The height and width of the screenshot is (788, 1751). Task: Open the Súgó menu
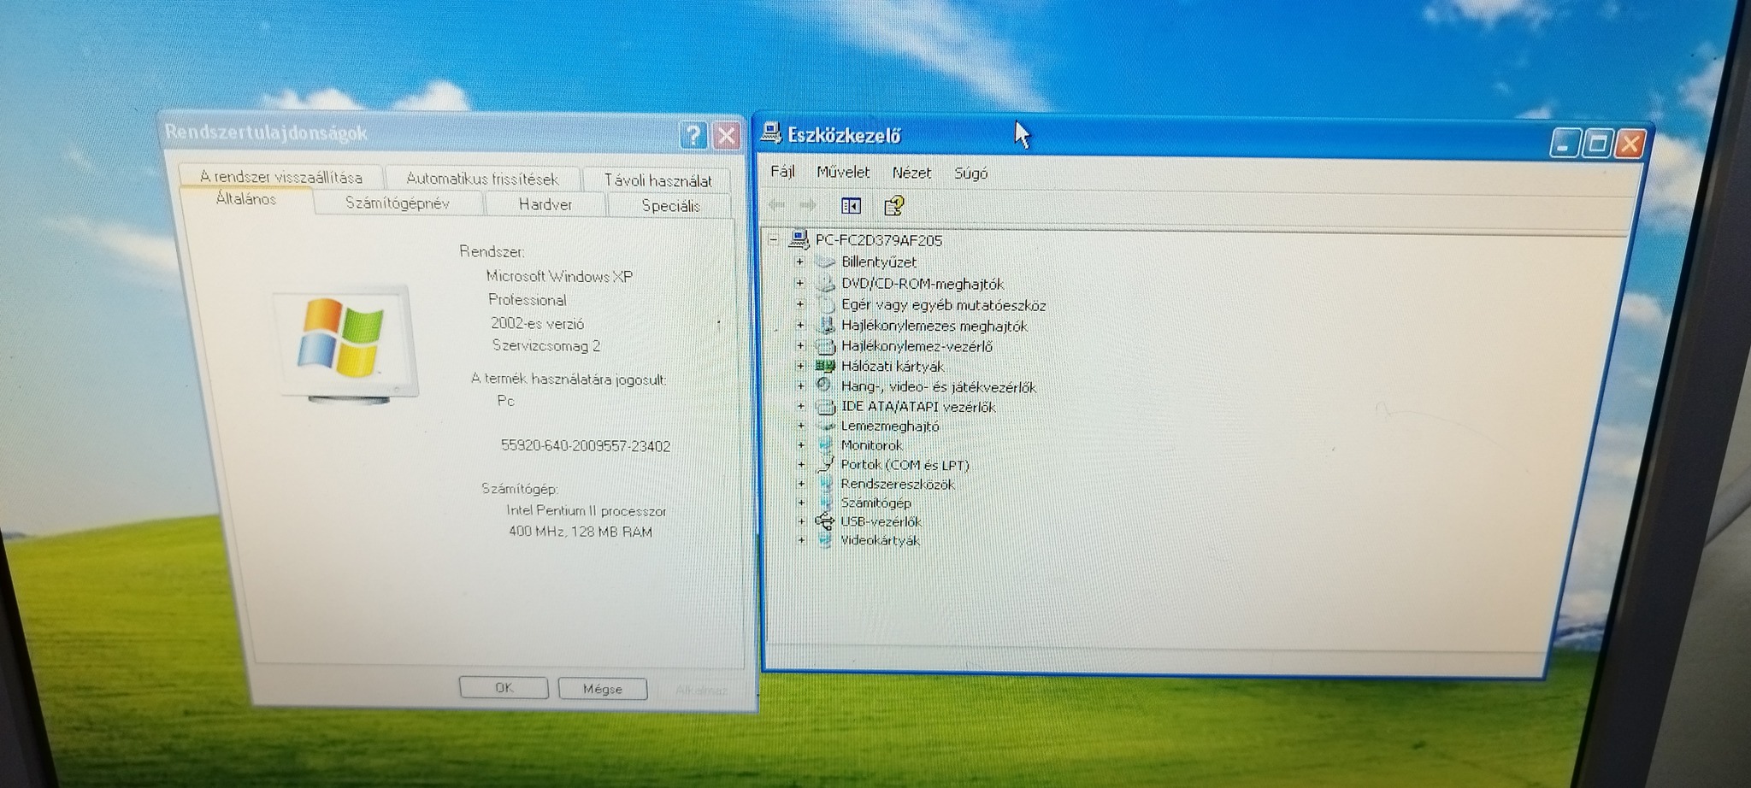tap(970, 173)
